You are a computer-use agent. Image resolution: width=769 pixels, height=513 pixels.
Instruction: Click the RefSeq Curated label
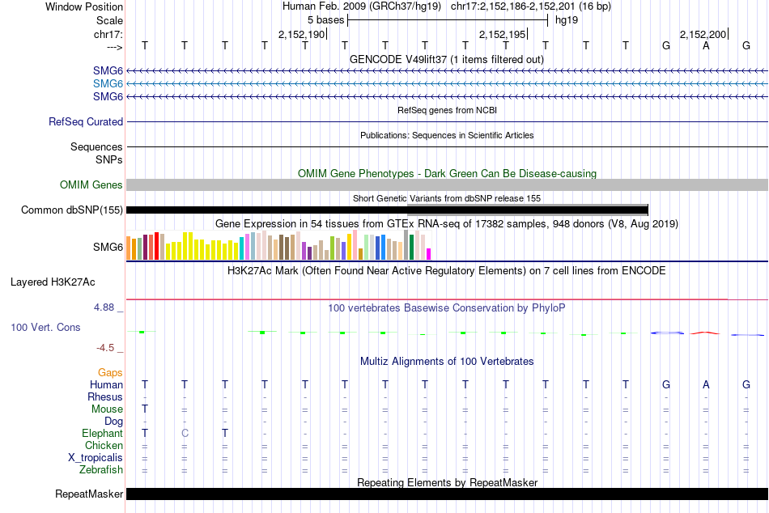pyautogui.click(x=86, y=121)
